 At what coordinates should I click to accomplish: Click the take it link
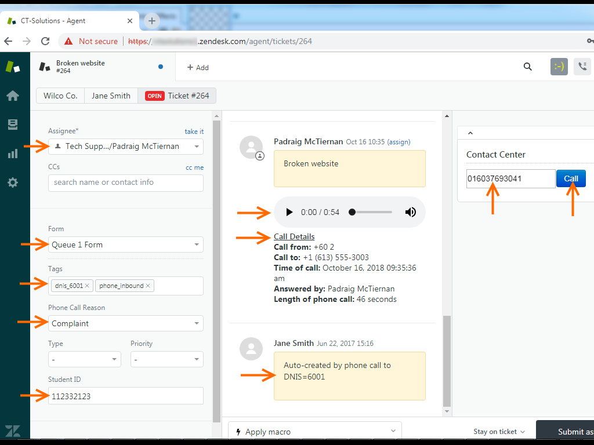click(x=194, y=132)
